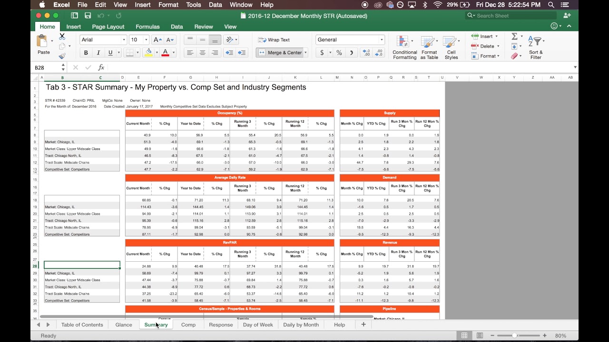609x342 pixels.
Task: Toggle Underline formatting
Action: 111,53
